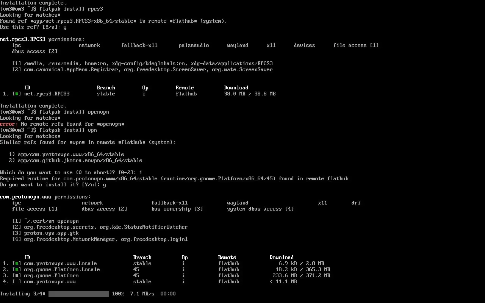This screenshot has height=303, width=485.
Task: Click the Installing 3/4 progress bar
Action: 79,294
